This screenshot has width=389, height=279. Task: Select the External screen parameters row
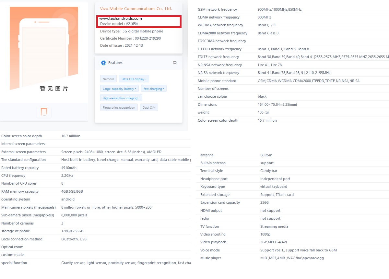(x=95, y=152)
